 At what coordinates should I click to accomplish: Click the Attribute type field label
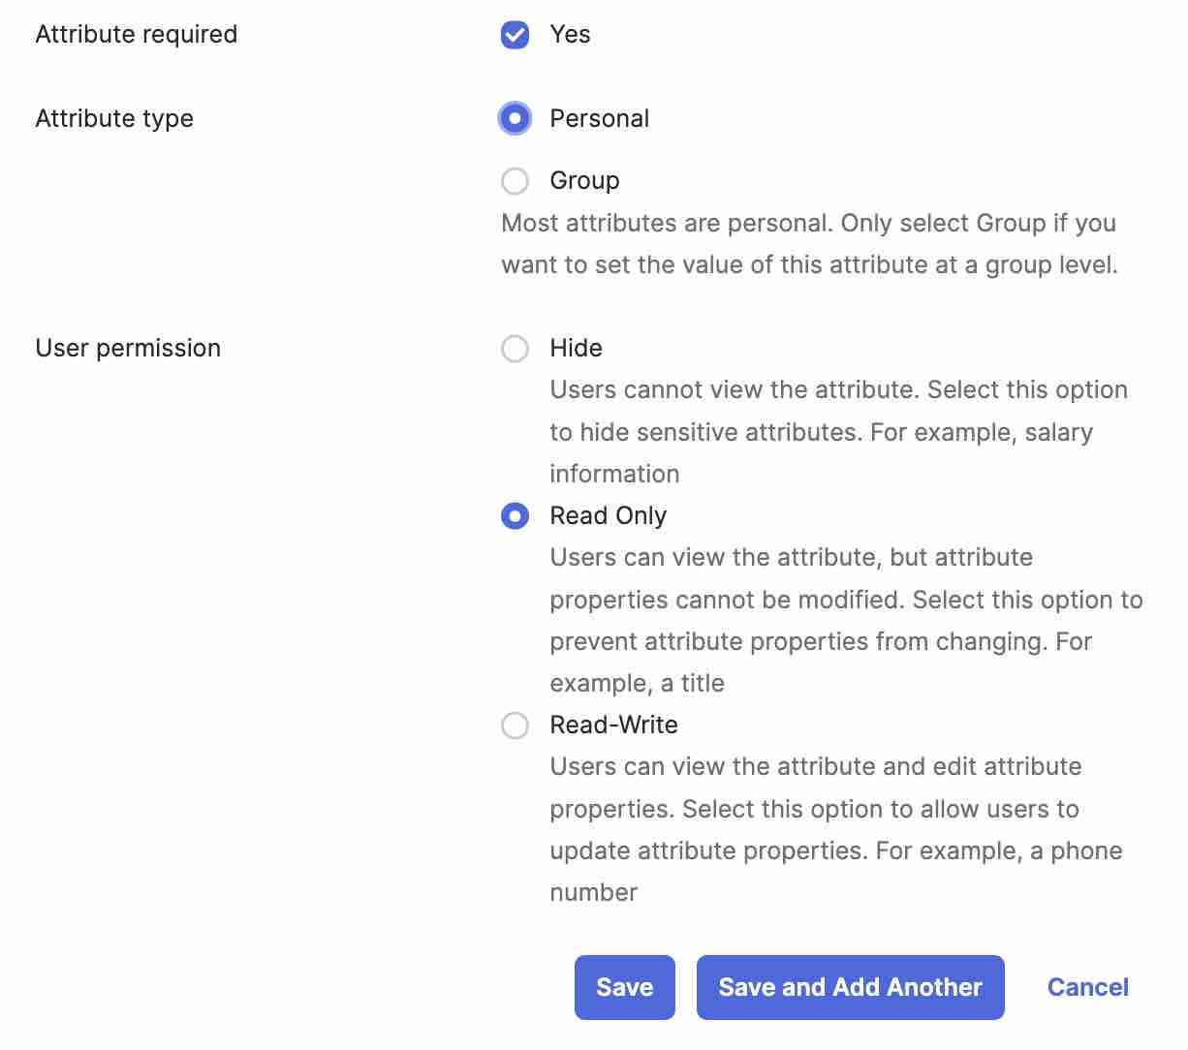click(x=113, y=118)
